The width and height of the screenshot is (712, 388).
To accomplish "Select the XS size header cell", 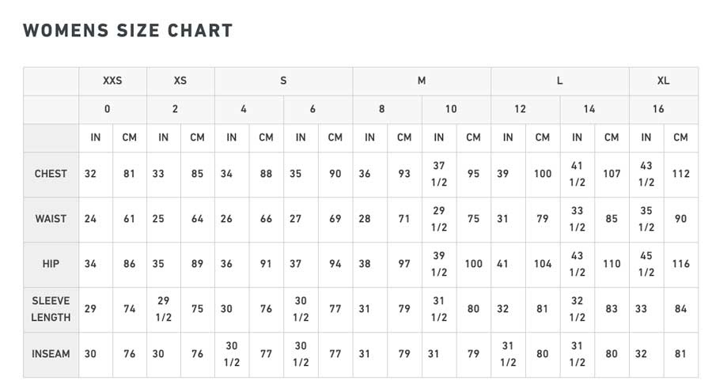I will click(180, 81).
